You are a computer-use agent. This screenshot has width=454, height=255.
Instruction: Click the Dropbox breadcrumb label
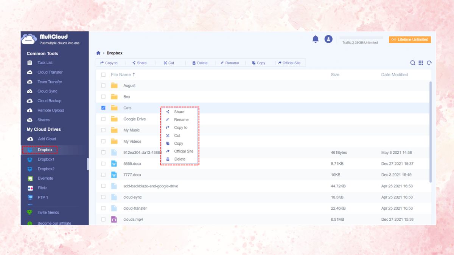coord(115,53)
